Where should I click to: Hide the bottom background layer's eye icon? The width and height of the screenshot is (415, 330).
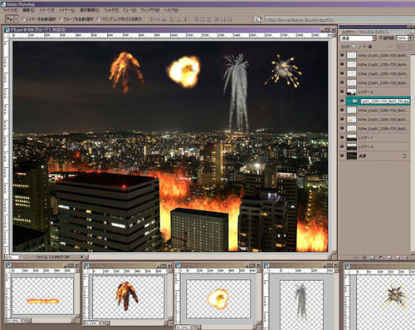pos(342,156)
